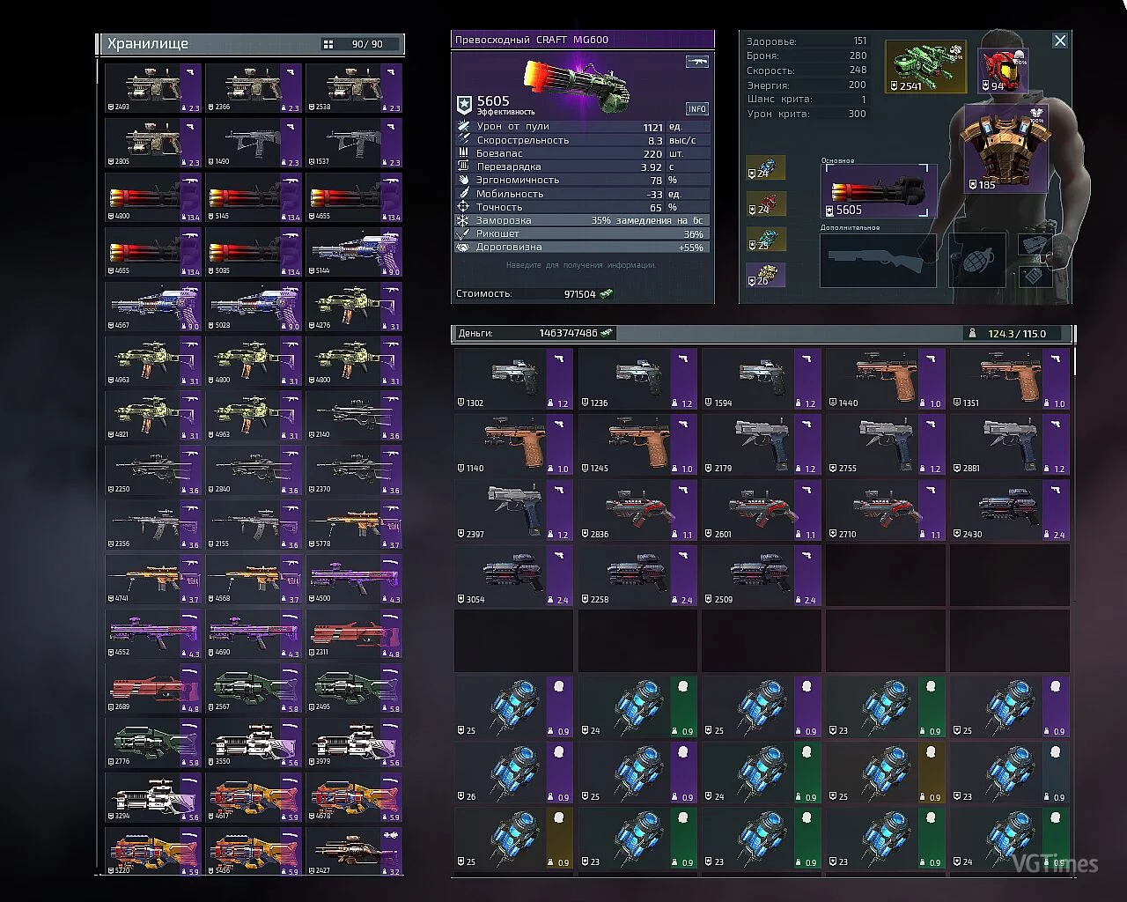1127x902 pixels.
Task: Select the purple shotgun rated 4690
Action: click(x=254, y=634)
